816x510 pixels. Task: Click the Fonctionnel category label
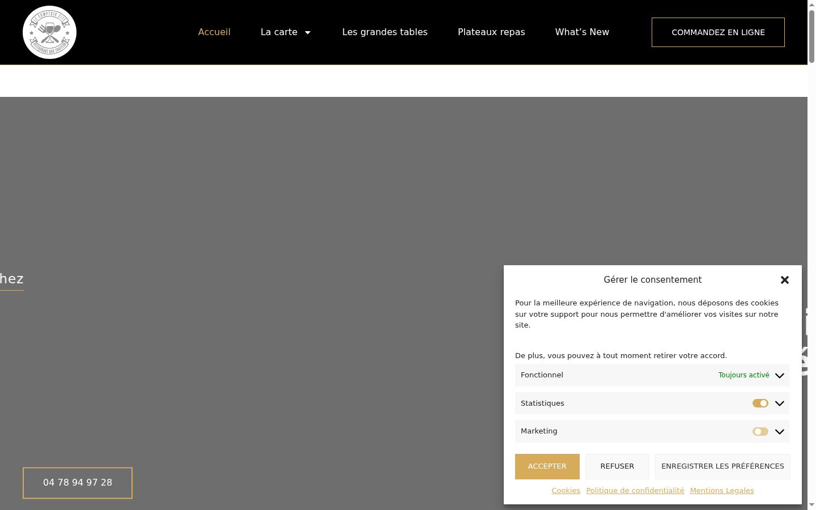542,375
